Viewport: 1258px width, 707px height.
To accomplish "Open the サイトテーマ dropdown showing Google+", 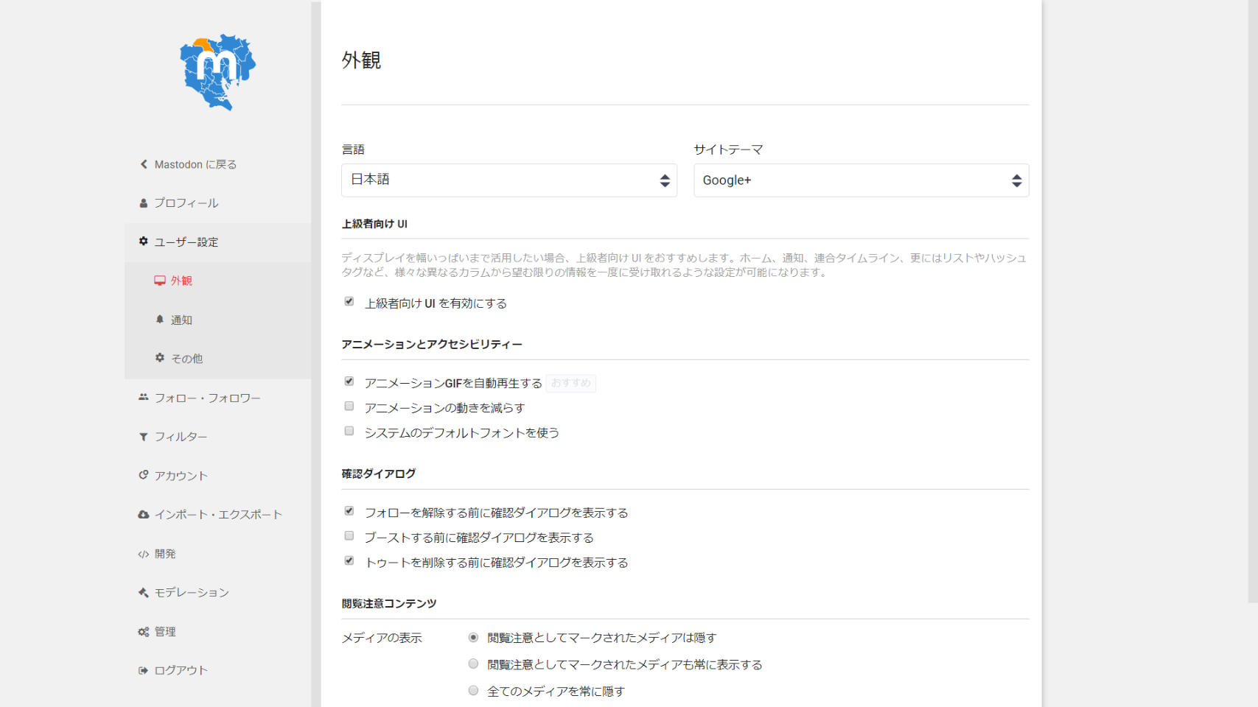I will [861, 180].
